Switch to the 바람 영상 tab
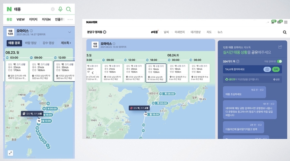 [31, 43]
